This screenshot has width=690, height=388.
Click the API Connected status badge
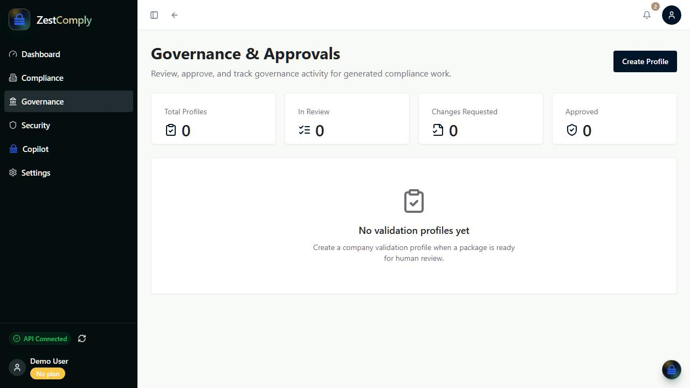point(40,338)
